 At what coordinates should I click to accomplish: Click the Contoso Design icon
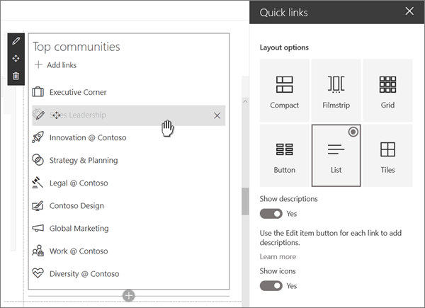click(x=38, y=206)
